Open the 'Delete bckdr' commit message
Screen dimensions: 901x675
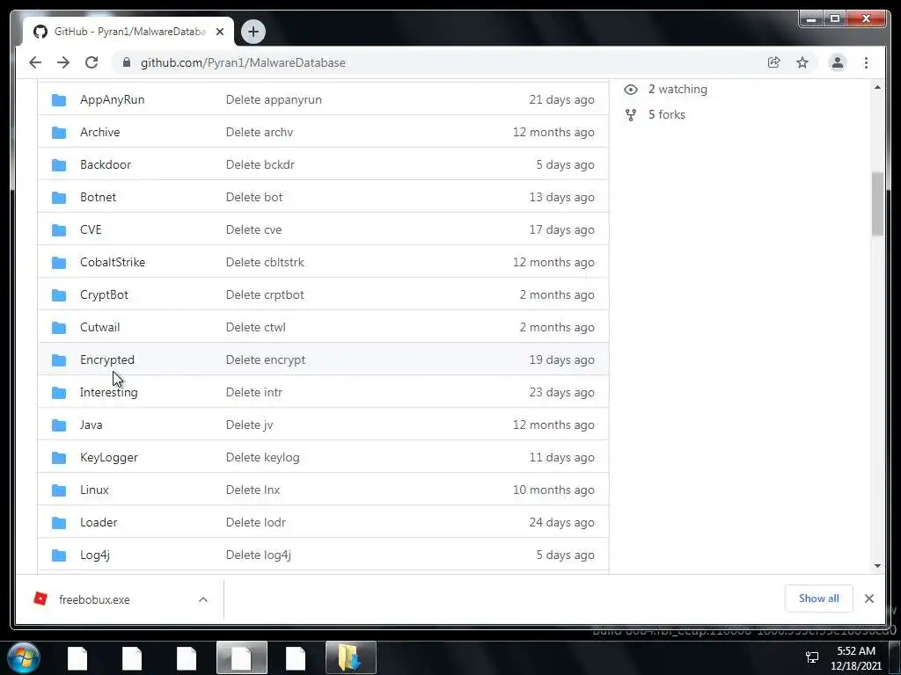260,164
